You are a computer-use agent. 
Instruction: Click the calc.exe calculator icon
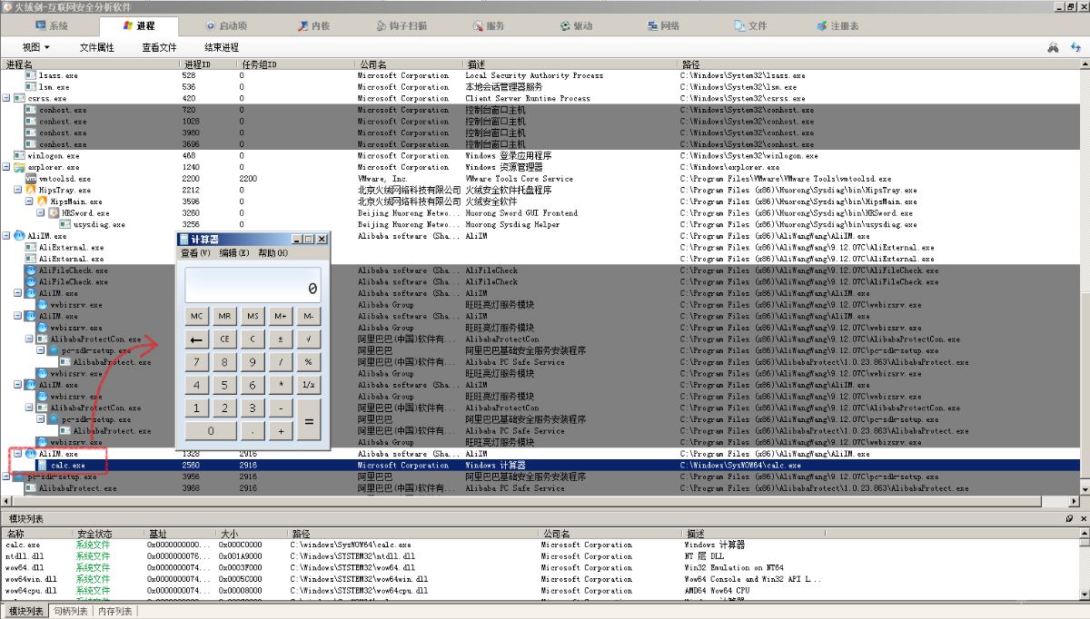pos(42,465)
